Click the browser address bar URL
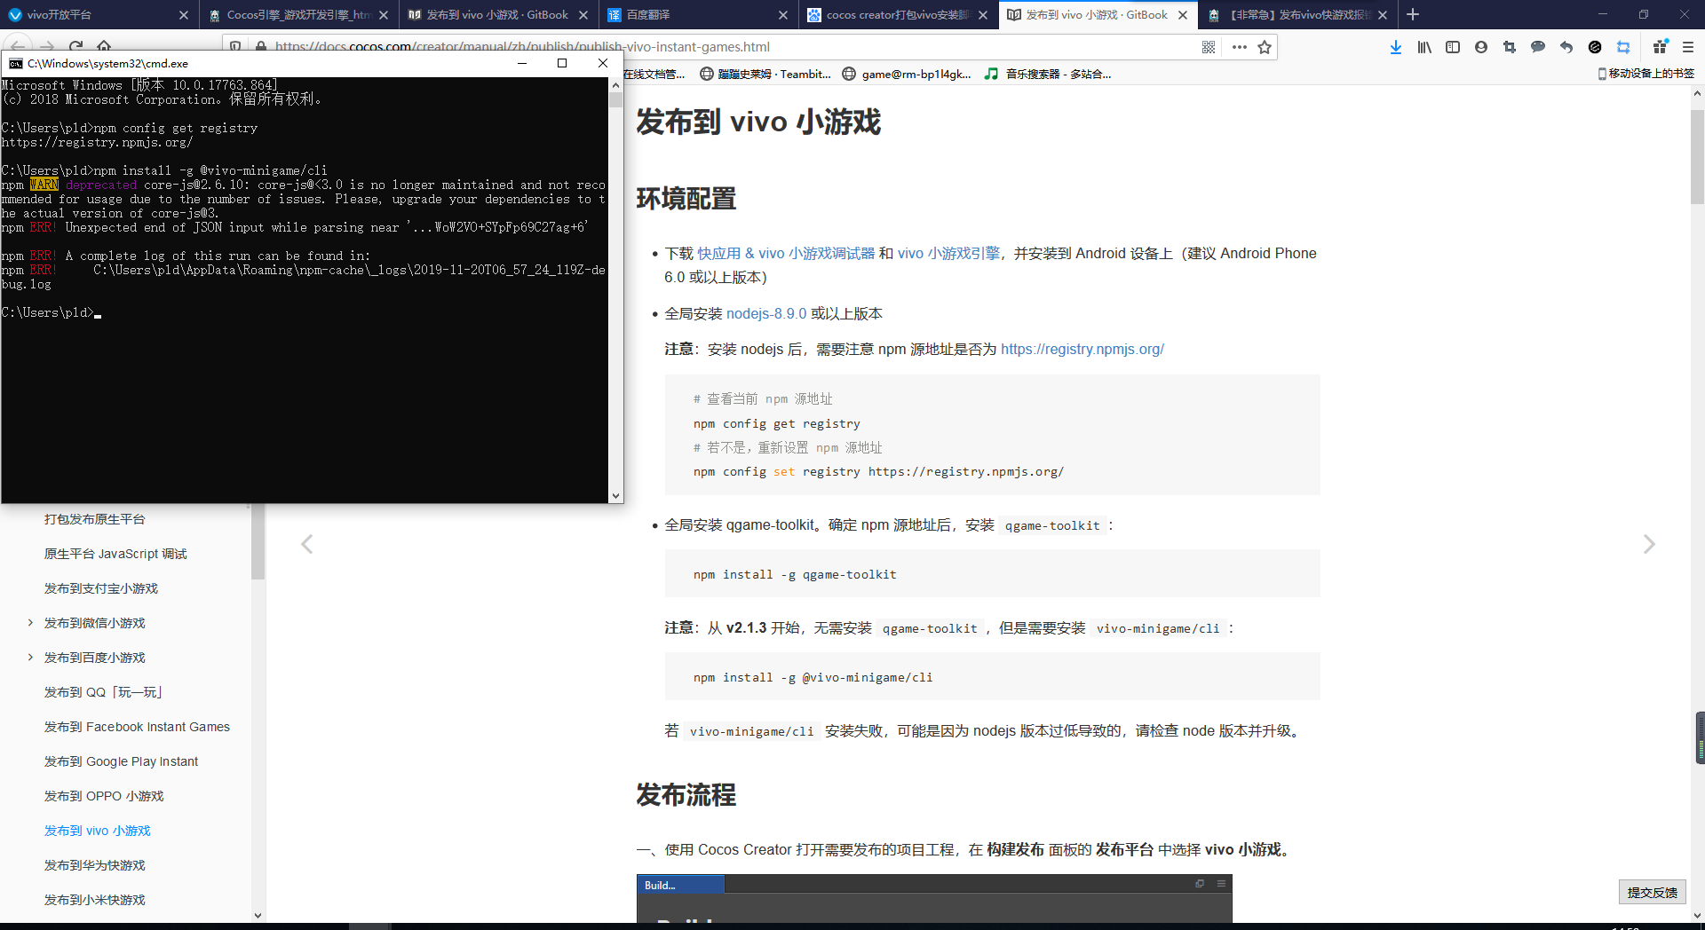Viewport: 1705px width, 930px height. (523, 47)
